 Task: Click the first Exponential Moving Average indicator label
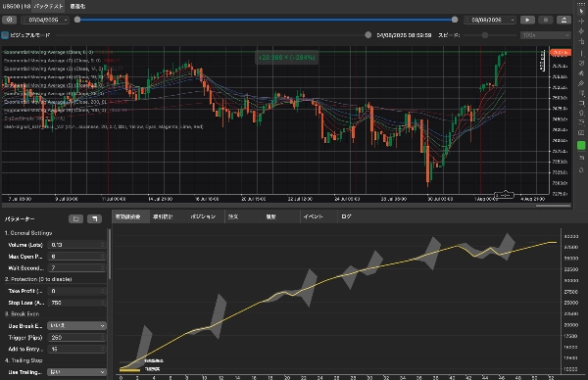48,52
